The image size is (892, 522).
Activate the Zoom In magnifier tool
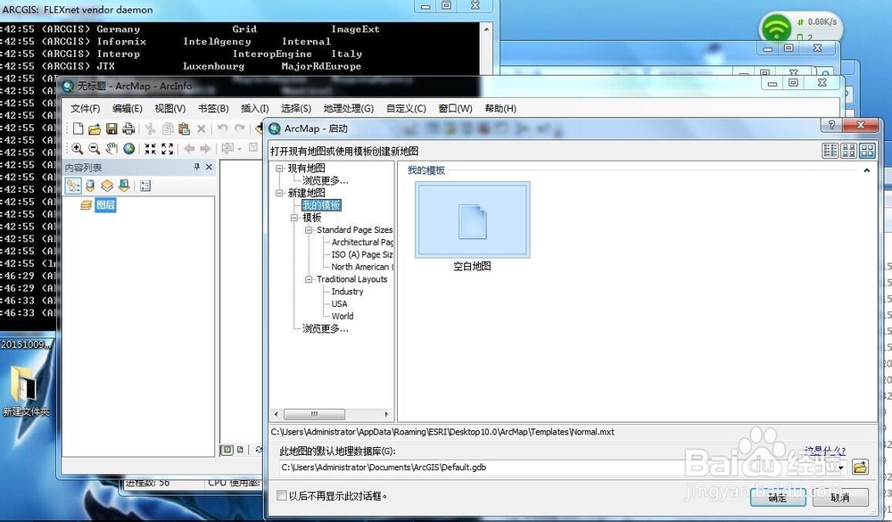coord(76,148)
